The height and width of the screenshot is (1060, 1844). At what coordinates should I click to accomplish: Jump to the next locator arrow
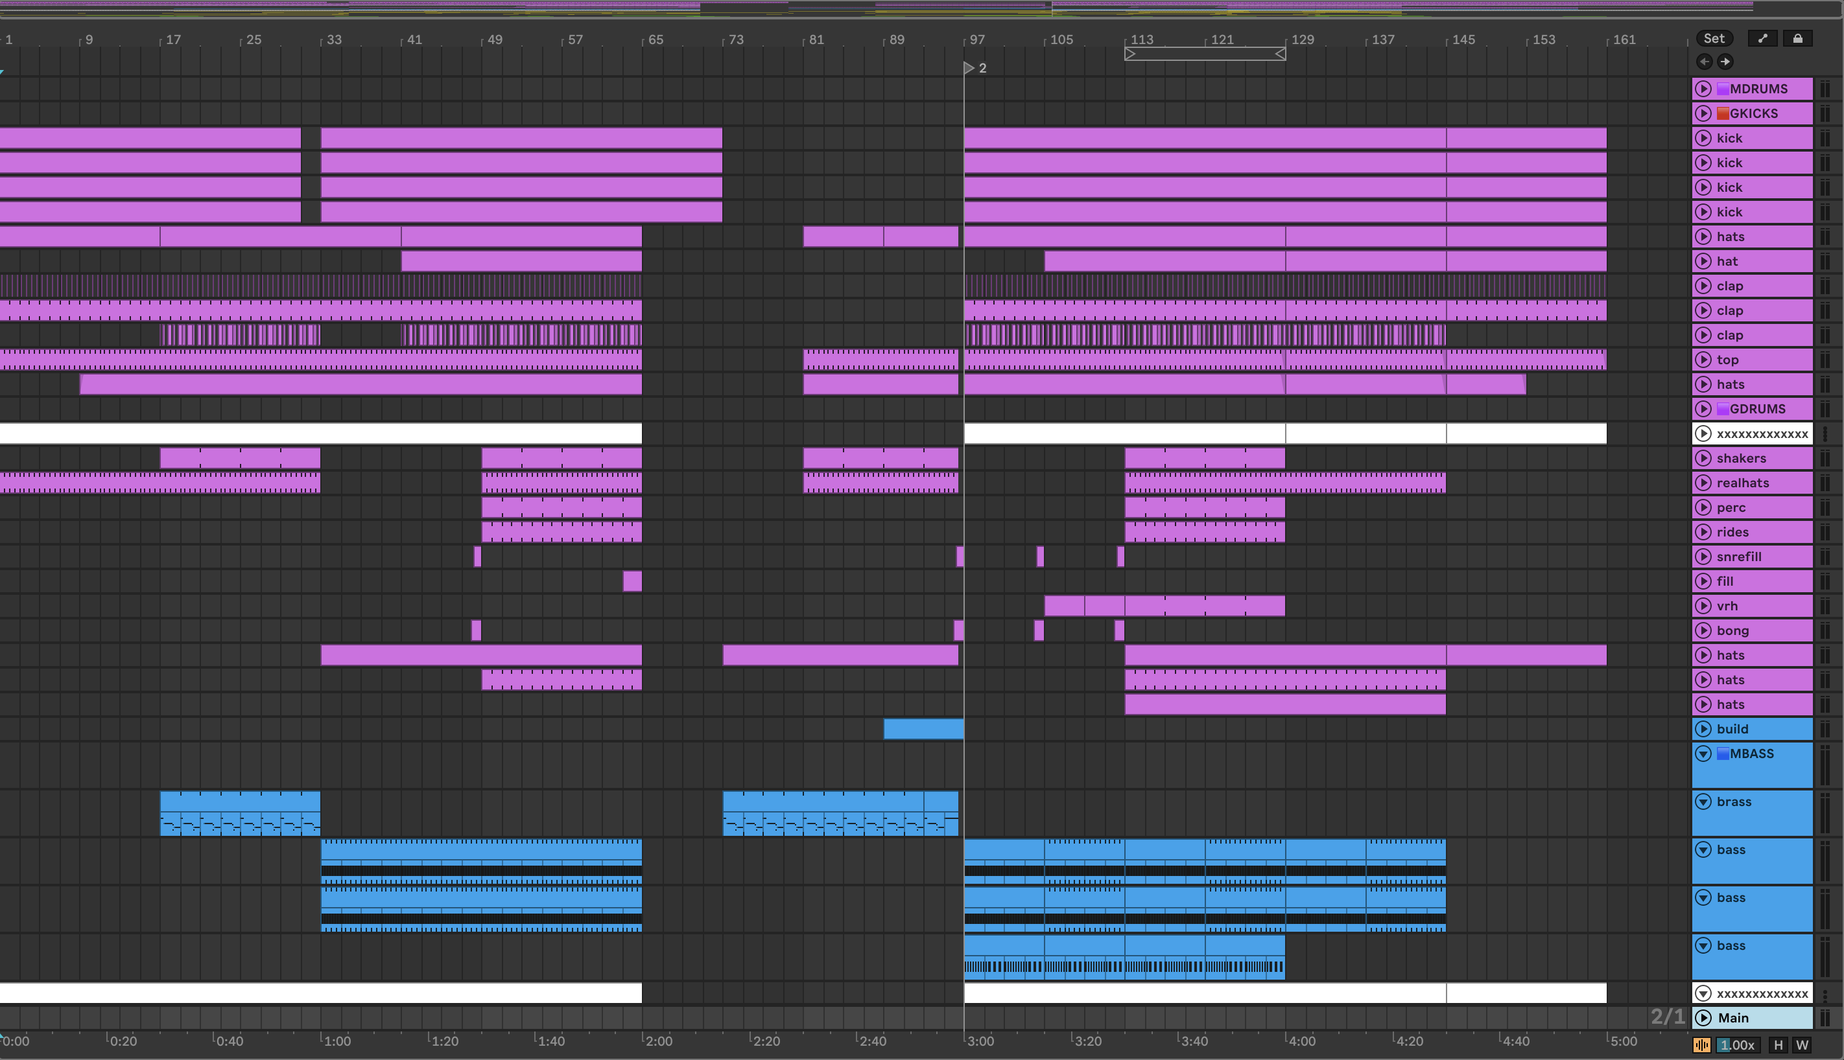click(x=1725, y=62)
